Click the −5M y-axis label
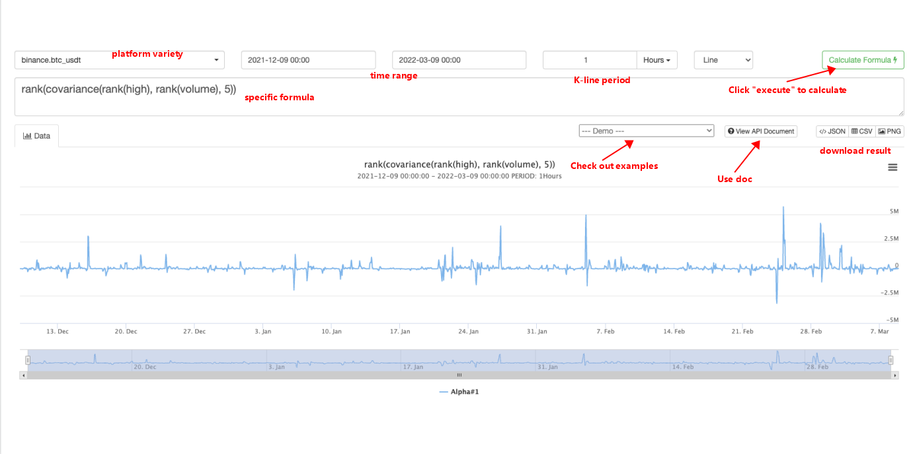The height and width of the screenshot is (454, 913). pos(893,319)
